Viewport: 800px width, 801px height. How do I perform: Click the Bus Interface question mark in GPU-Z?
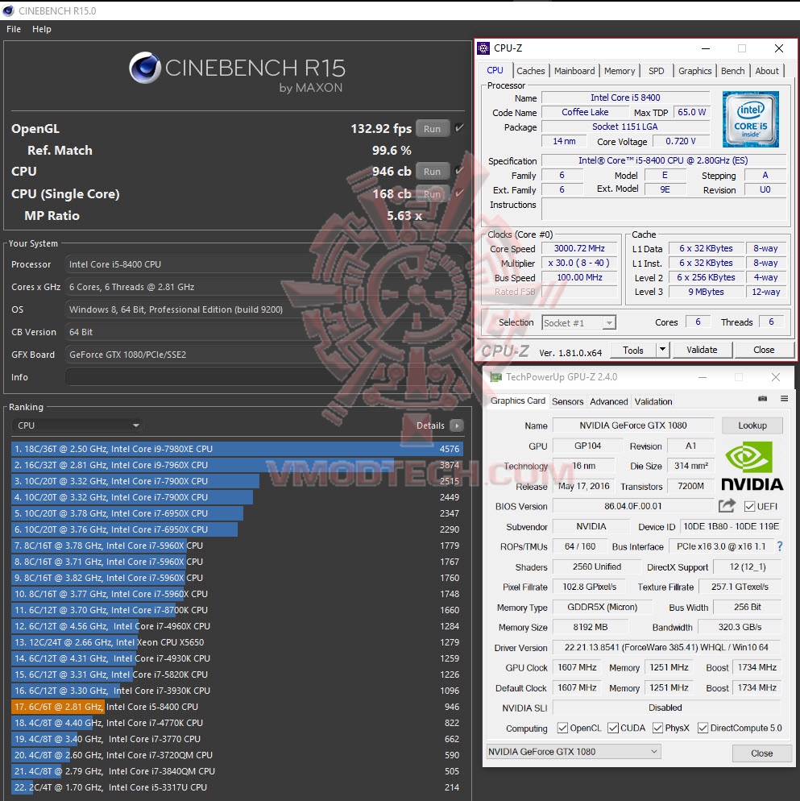(780, 546)
